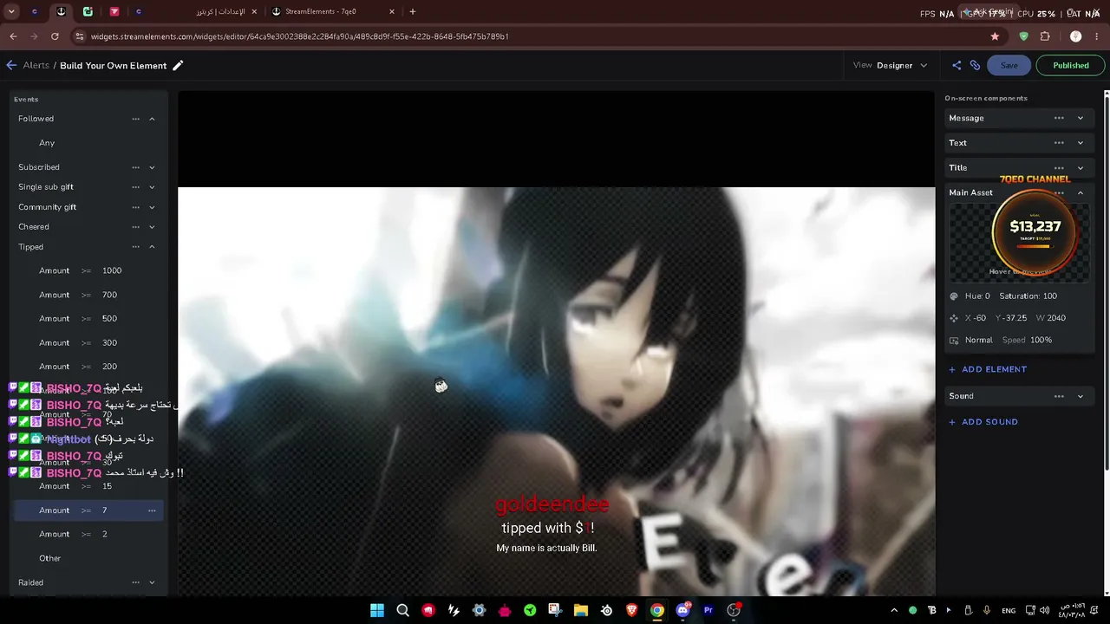Viewport: 1110px width, 624px height.
Task: Click the position move icon beside X -60
Action: [954, 318]
